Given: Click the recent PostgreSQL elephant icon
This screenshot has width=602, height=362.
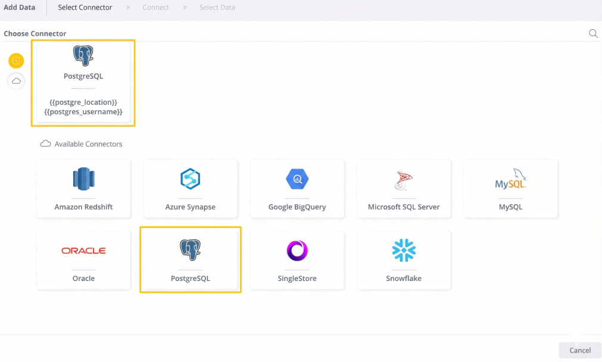Looking at the screenshot, I should (x=83, y=55).
